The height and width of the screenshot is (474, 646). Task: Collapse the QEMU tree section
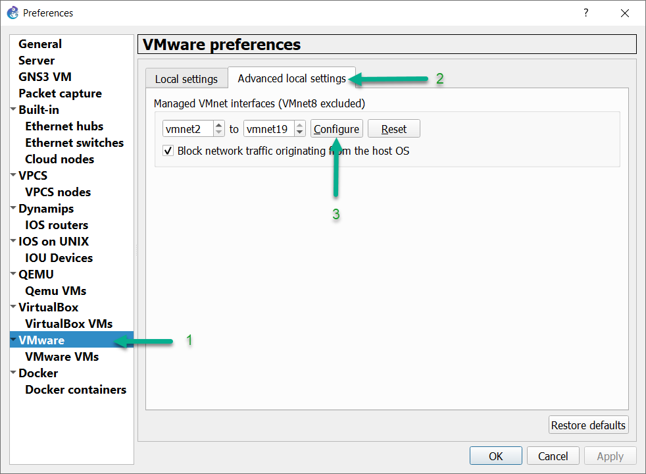point(13,274)
